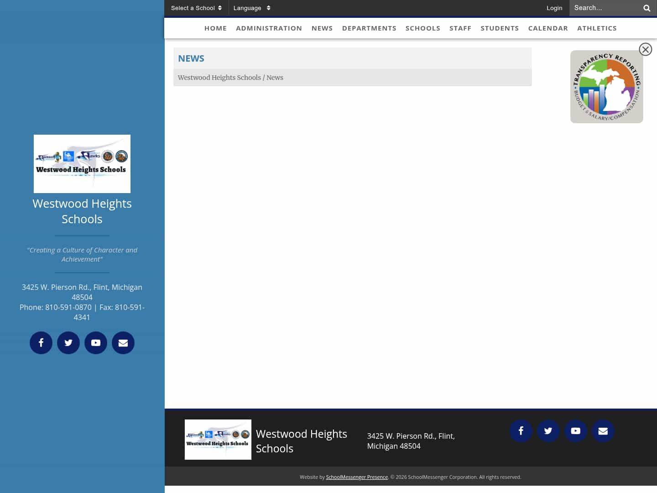Screen dimensions: 657x493
Task: Follow the SchoolMessenger Presence link
Action: coord(357,477)
